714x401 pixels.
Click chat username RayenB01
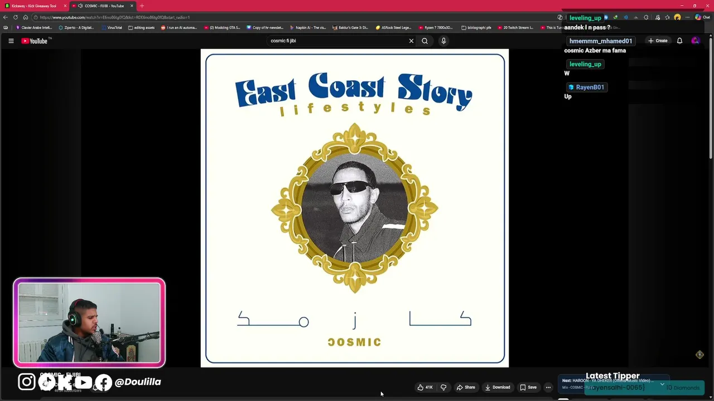(x=586, y=87)
